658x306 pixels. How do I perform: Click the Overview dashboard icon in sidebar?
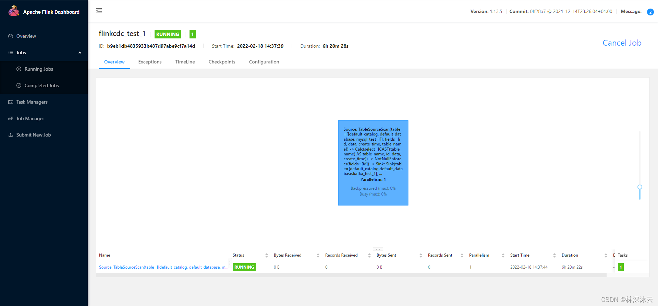pos(11,36)
